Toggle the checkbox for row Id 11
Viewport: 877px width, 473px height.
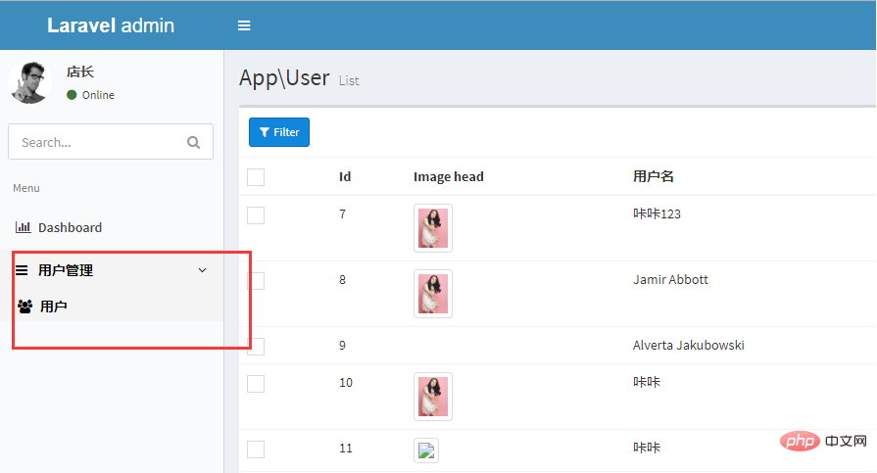[x=256, y=449]
